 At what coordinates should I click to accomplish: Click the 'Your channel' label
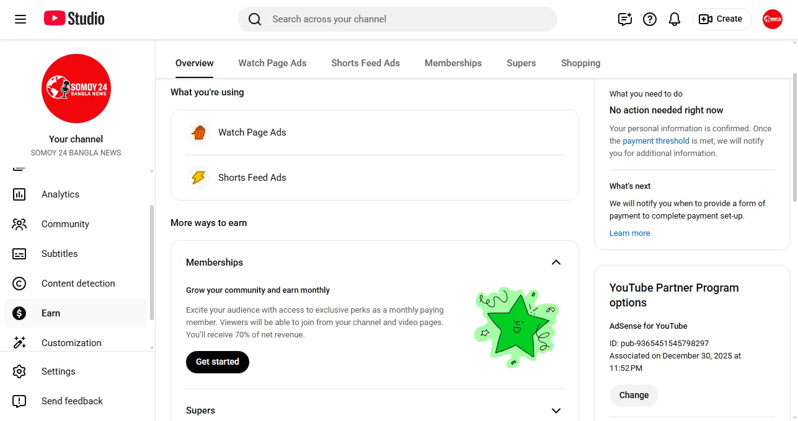(x=76, y=139)
